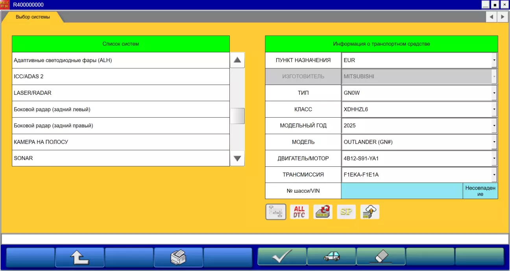
Task: Click the chassis/VIN number input field
Action: 401,191
